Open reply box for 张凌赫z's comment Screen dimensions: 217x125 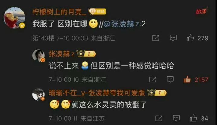click(x=170, y=79)
